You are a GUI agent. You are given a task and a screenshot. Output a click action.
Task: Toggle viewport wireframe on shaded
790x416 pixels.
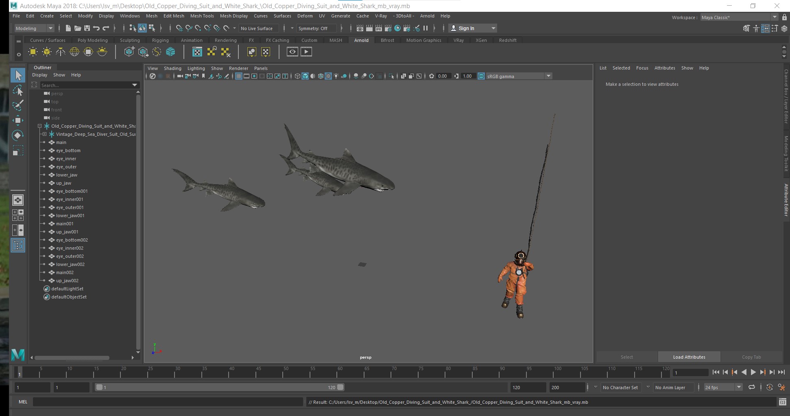tap(321, 76)
